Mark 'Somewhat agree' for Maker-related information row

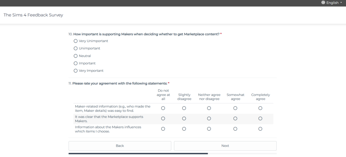click(x=235, y=108)
